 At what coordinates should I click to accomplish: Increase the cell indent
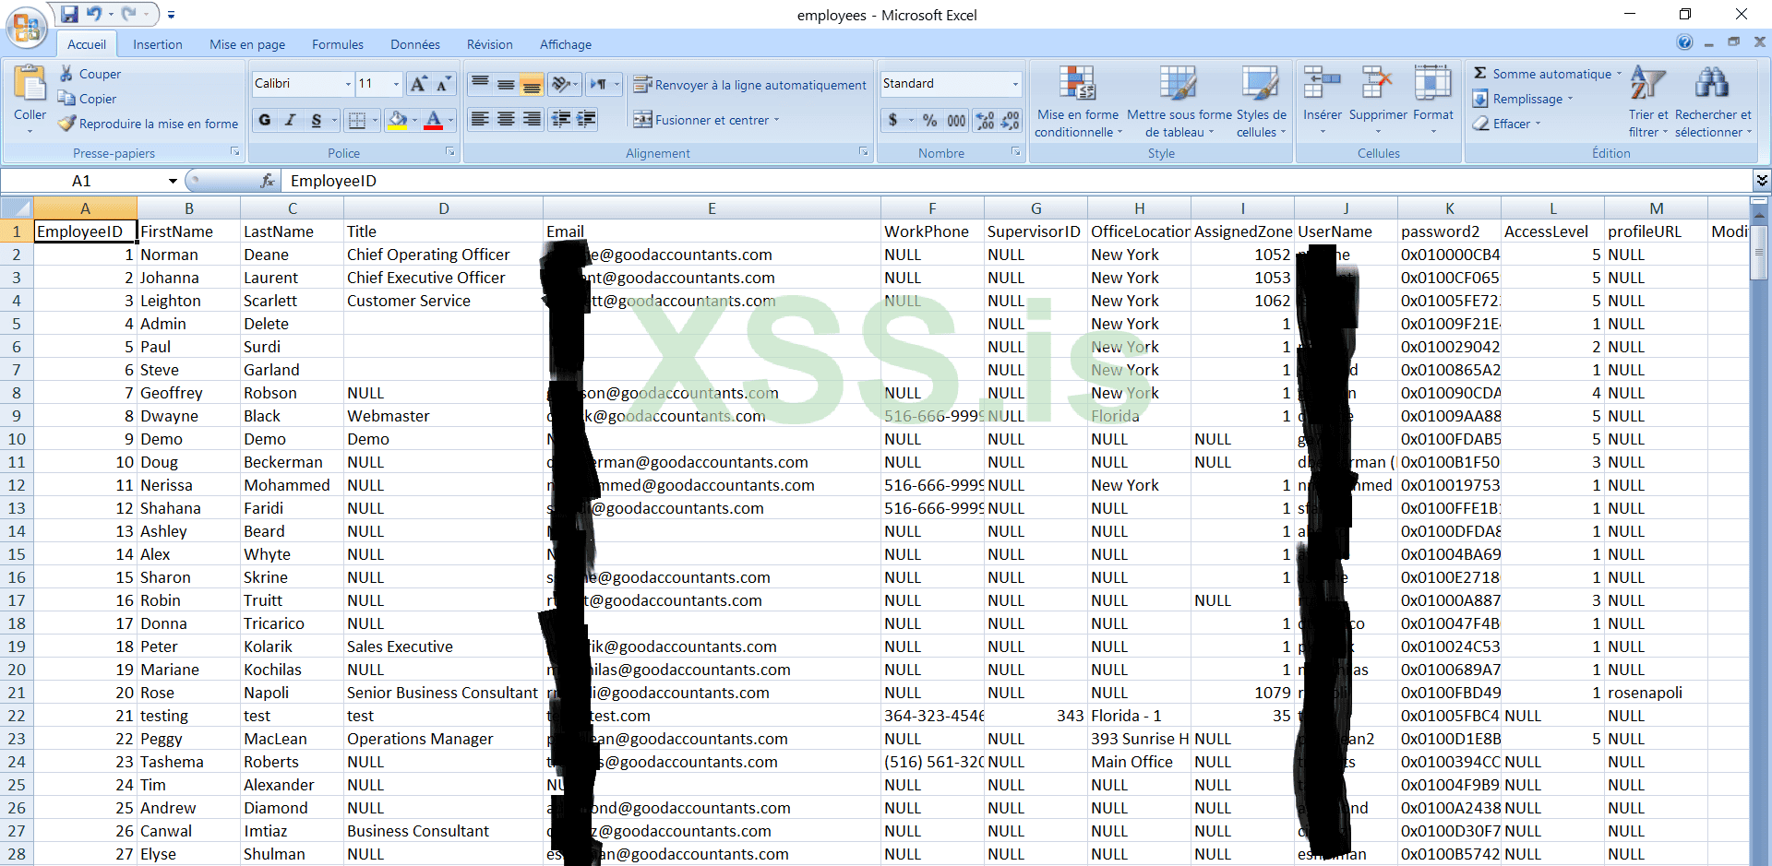coord(586,119)
